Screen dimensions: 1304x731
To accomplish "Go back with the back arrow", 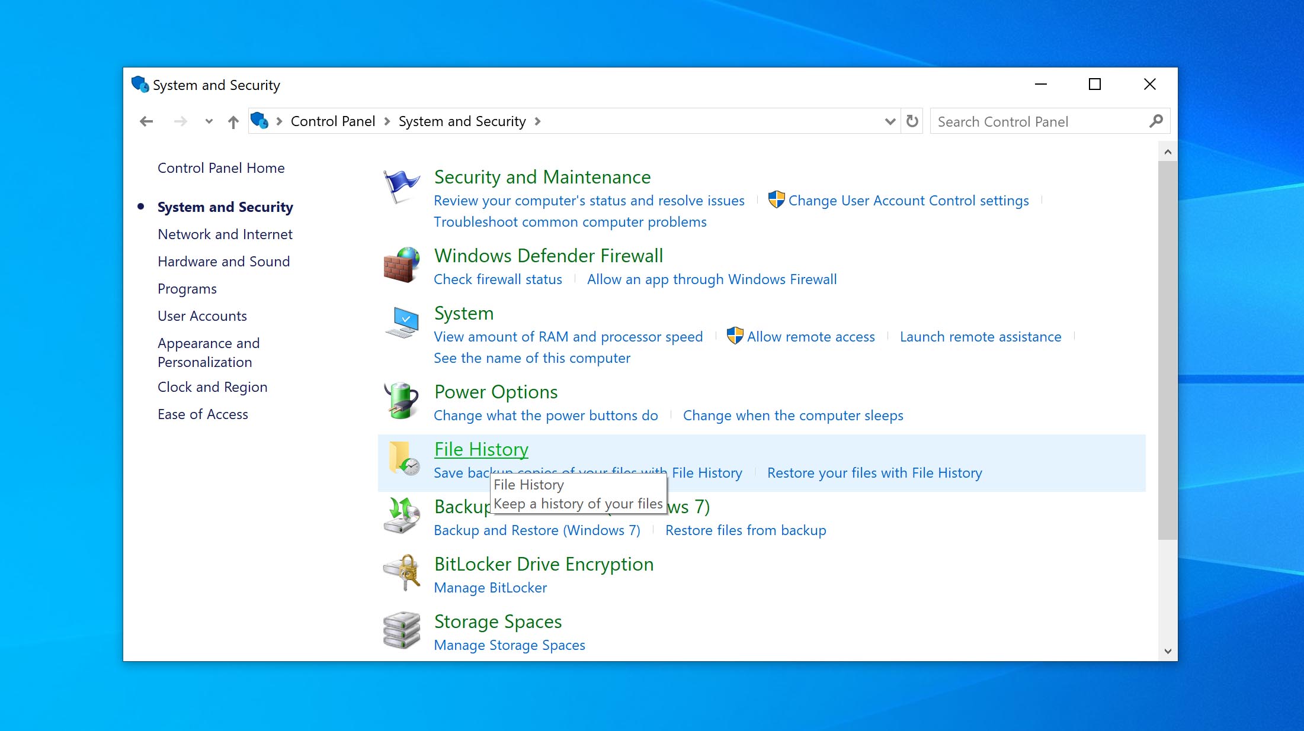I will (146, 121).
